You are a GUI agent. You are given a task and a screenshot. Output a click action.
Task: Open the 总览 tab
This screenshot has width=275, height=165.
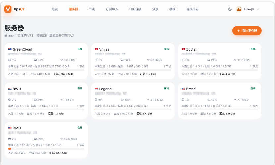(55, 9)
